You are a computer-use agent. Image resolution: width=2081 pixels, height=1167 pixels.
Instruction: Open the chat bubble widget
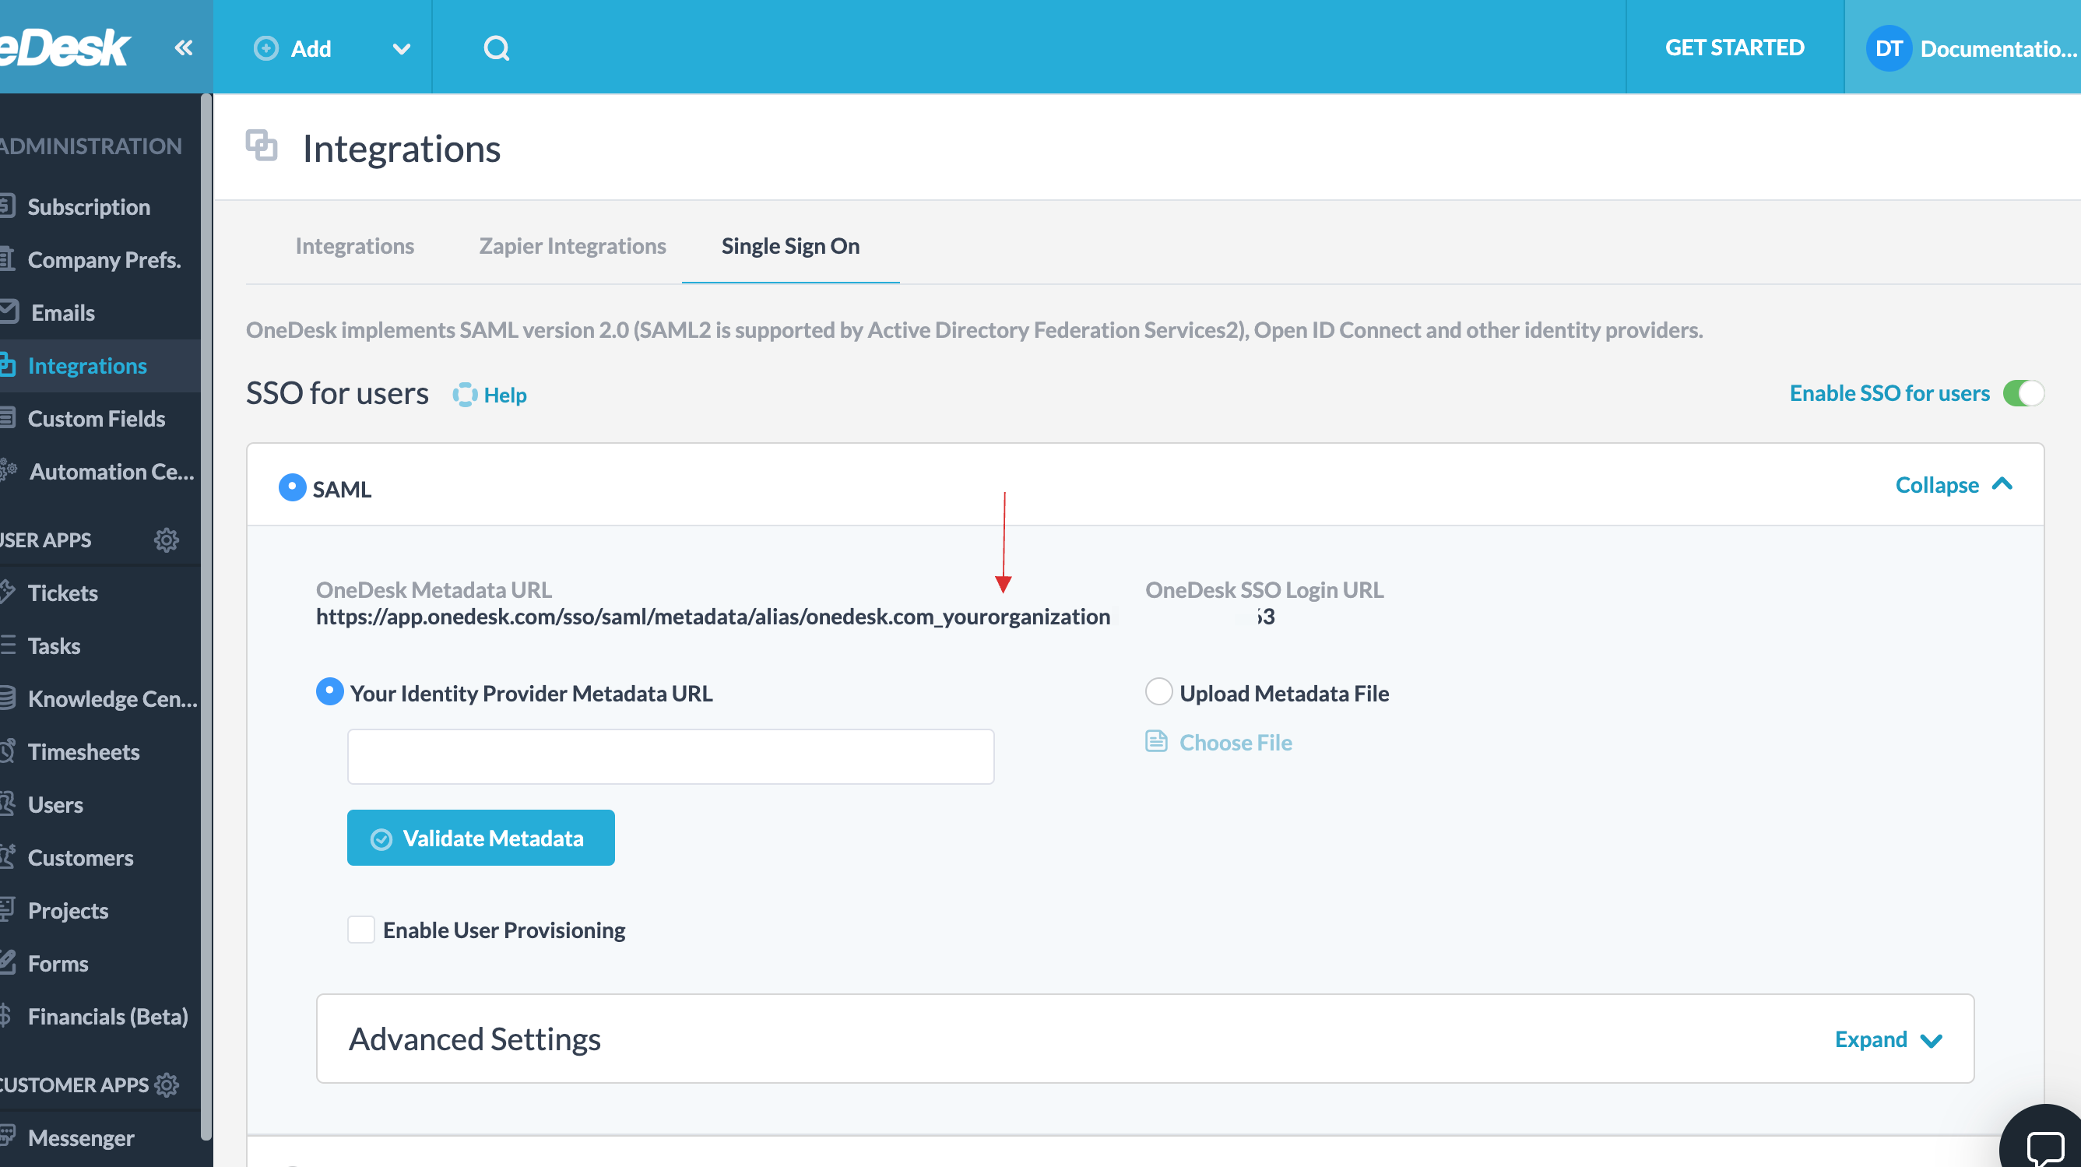tap(2045, 1147)
